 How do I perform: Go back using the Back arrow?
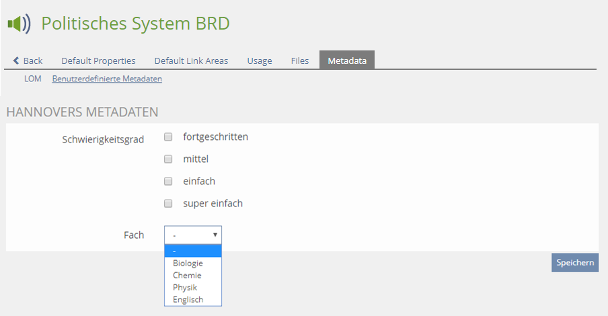click(28, 61)
